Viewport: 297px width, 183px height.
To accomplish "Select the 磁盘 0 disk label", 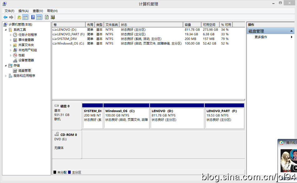I will (x=65, y=106).
